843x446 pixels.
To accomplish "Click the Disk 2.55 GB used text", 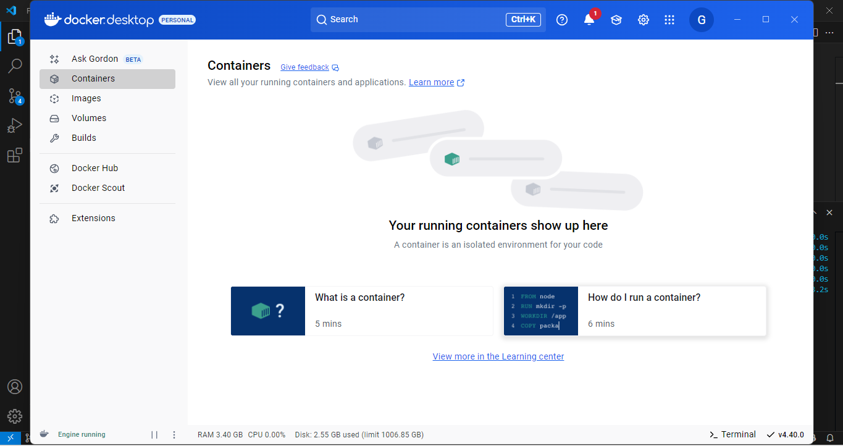I will [359, 435].
